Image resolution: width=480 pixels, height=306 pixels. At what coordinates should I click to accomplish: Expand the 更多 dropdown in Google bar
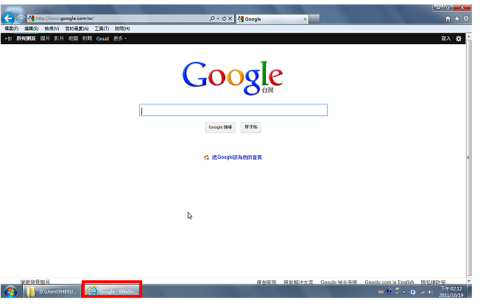[120, 38]
